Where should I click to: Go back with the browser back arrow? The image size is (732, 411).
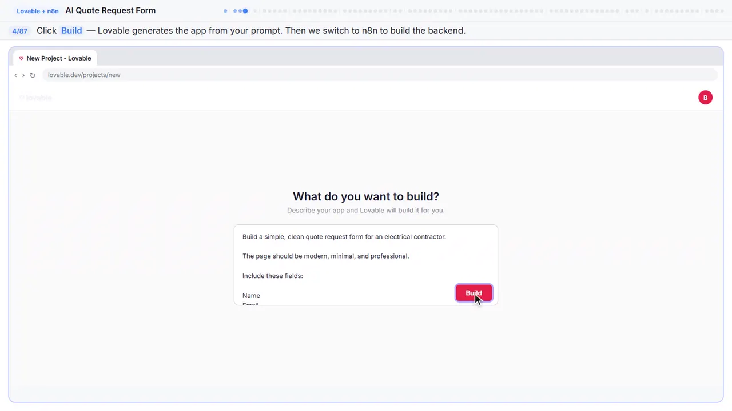[15, 75]
